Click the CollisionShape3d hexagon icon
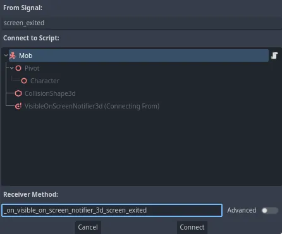 click(x=18, y=93)
